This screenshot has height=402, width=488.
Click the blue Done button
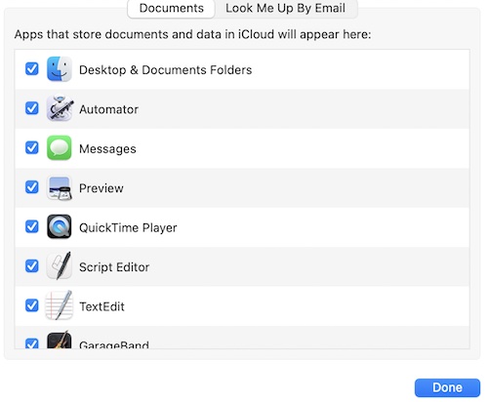(447, 387)
